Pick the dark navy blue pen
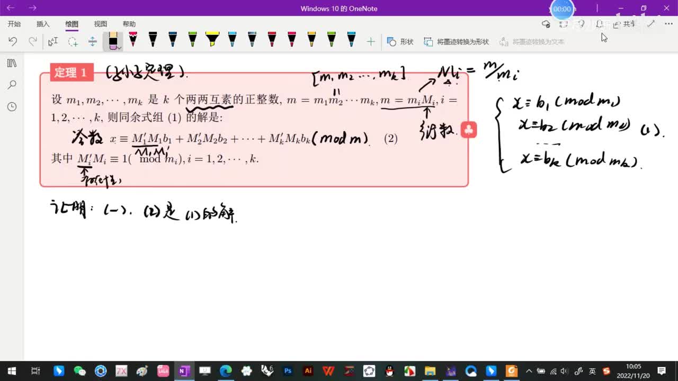Image resolution: width=678 pixels, height=381 pixels. (173, 40)
